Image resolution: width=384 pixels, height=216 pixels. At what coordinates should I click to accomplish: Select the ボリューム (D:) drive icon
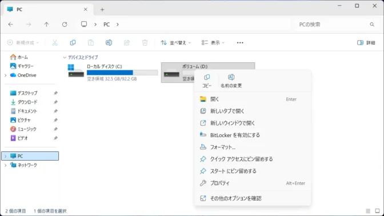[171, 74]
